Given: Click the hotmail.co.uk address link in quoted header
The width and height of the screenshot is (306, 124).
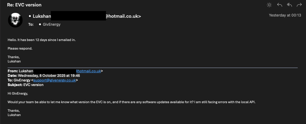Looking at the screenshot, I should [x=89, y=71].
